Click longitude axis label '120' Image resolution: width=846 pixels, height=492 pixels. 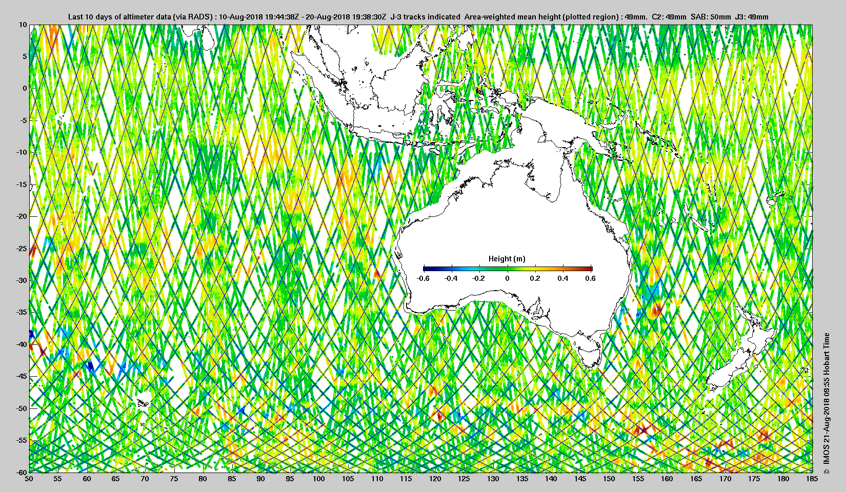point(435,479)
